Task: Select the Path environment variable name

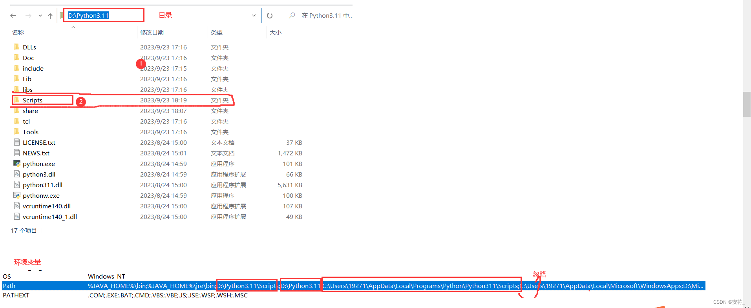Action: [x=9, y=286]
